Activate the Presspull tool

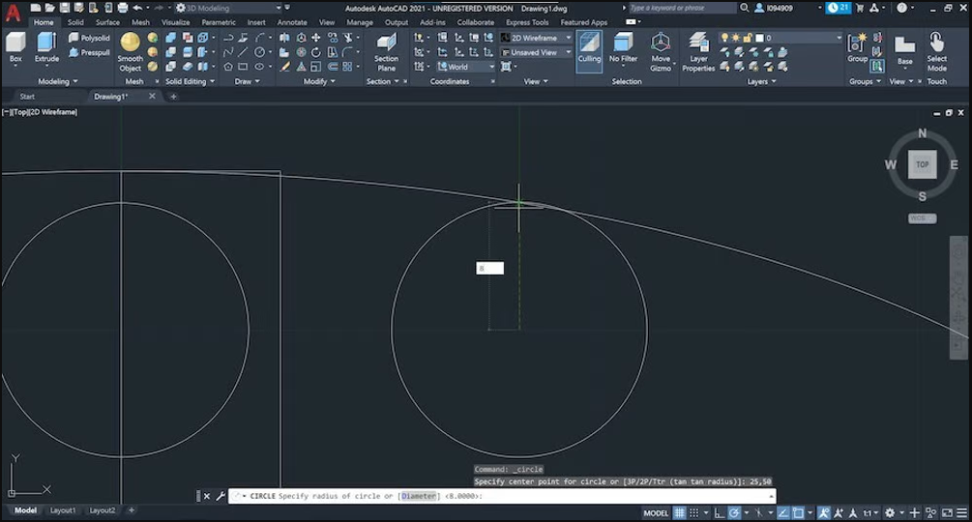coord(89,52)
